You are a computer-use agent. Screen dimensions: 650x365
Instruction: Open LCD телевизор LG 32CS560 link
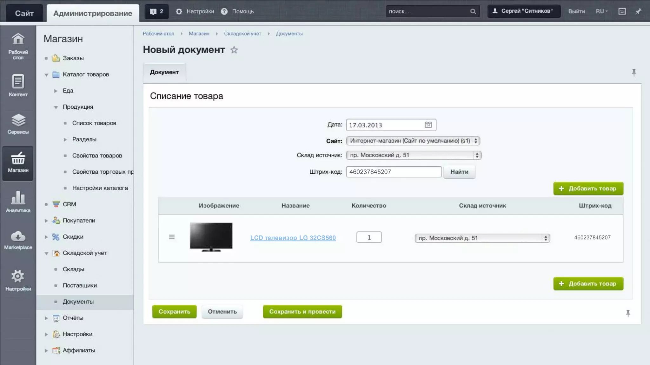[x=293, y=238]
